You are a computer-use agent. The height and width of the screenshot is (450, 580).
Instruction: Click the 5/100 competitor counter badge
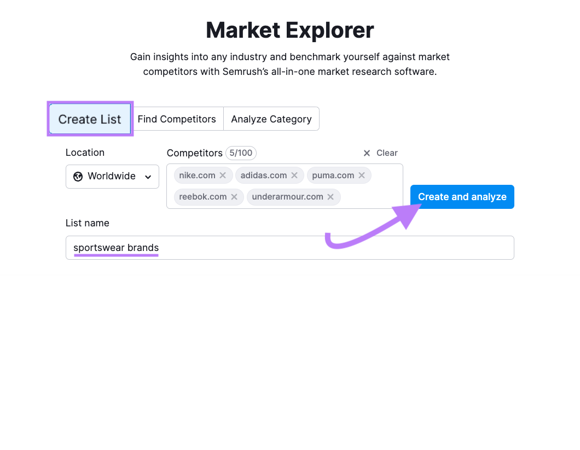point(241,153)
